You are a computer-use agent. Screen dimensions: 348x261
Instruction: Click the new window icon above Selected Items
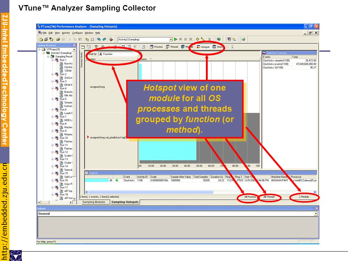point(83,47)
